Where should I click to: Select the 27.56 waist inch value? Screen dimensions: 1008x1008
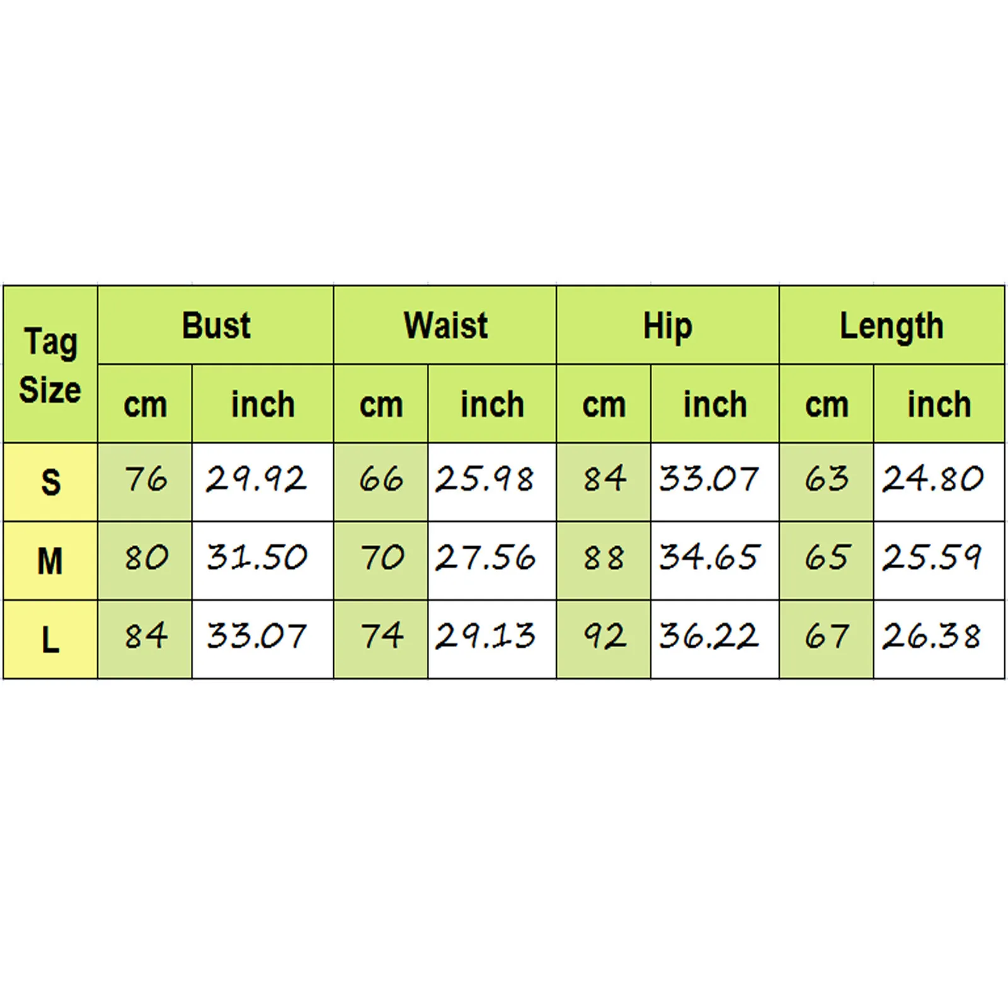coord(485,558)
